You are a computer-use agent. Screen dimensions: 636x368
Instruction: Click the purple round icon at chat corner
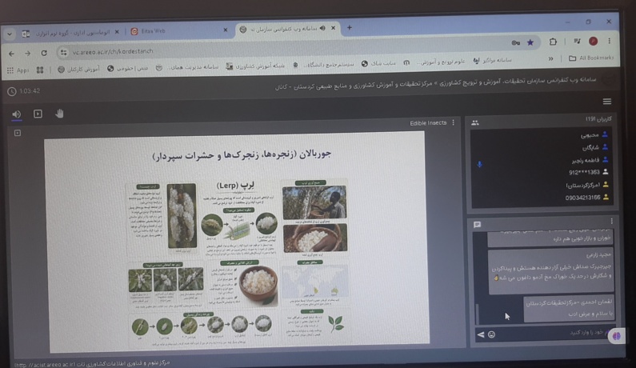[617, 336]
